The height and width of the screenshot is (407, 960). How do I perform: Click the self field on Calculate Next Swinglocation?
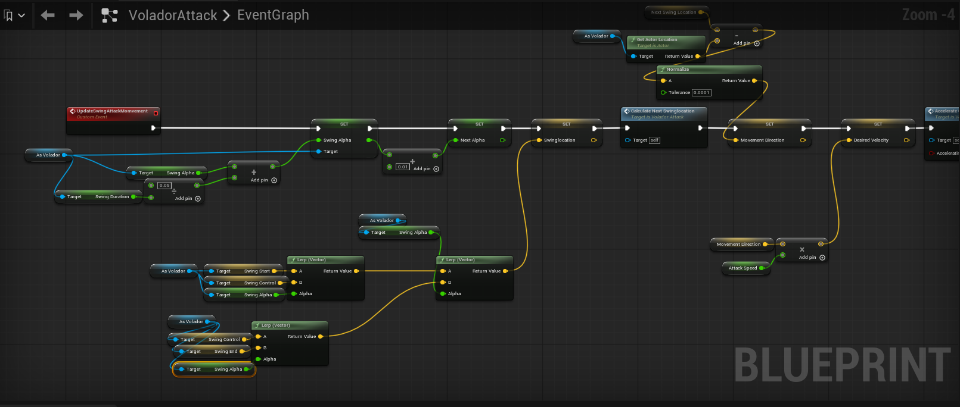click(x=654, y=140)
